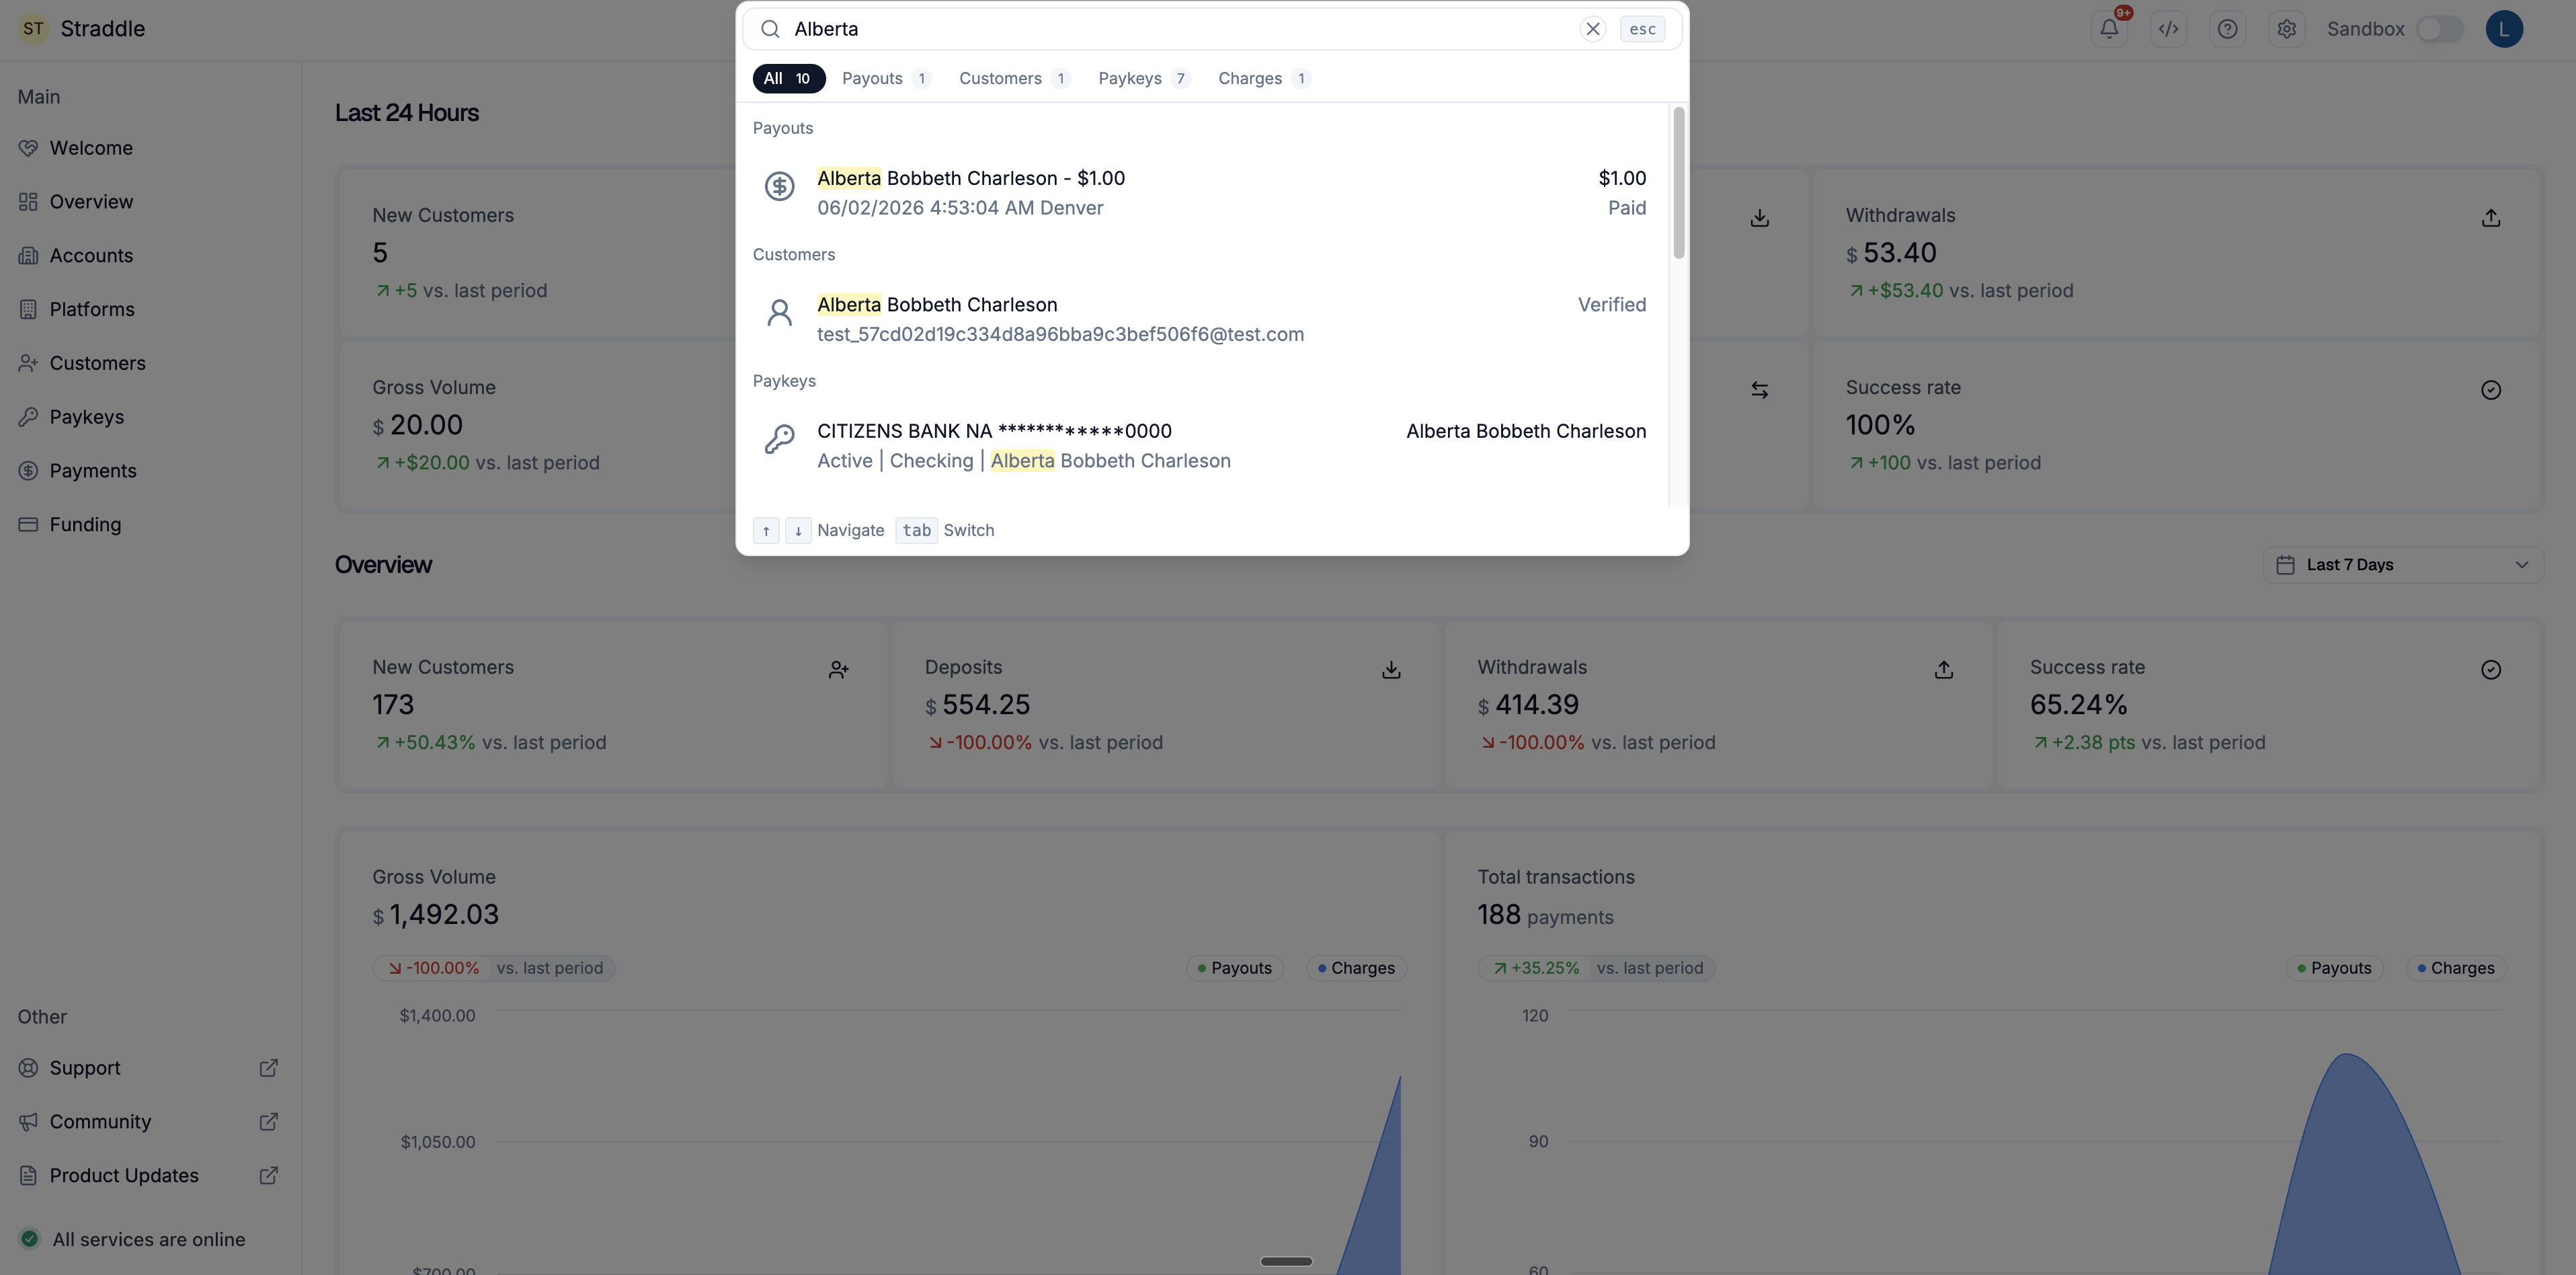Click the All services are online status
The image size is (2576, 1275).
coord(132,1239)
